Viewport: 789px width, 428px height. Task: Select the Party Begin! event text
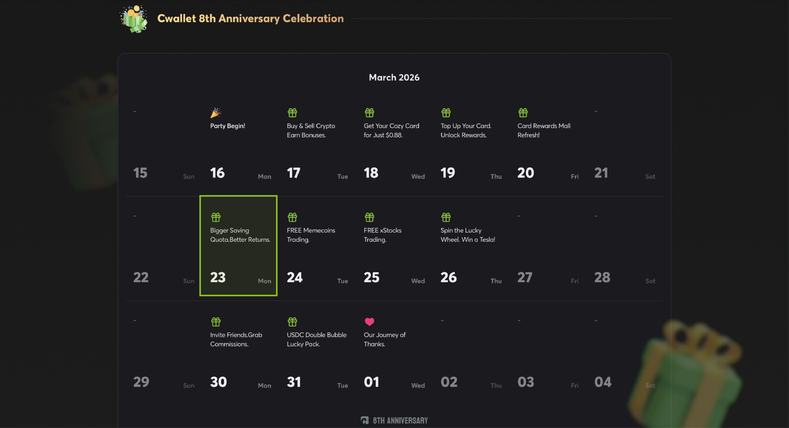tap(227, 126)
